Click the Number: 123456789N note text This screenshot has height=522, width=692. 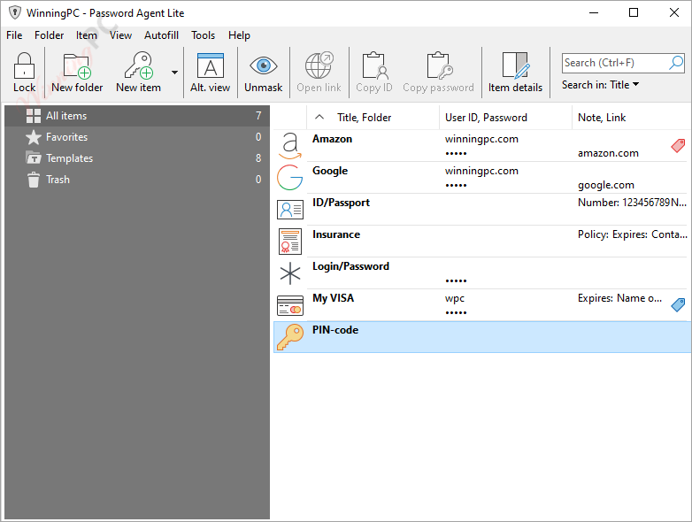[x=632, y=203]
